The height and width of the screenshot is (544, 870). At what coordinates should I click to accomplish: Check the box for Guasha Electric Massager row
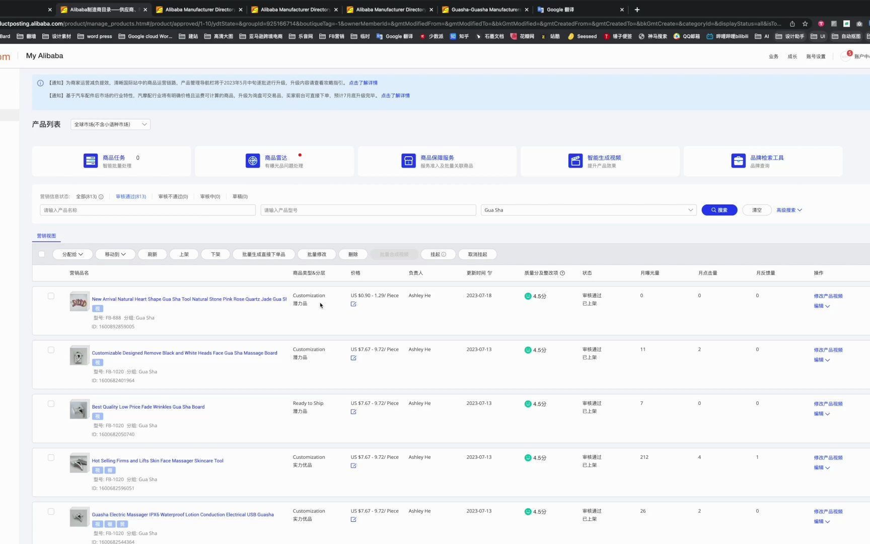pos(51,512)
